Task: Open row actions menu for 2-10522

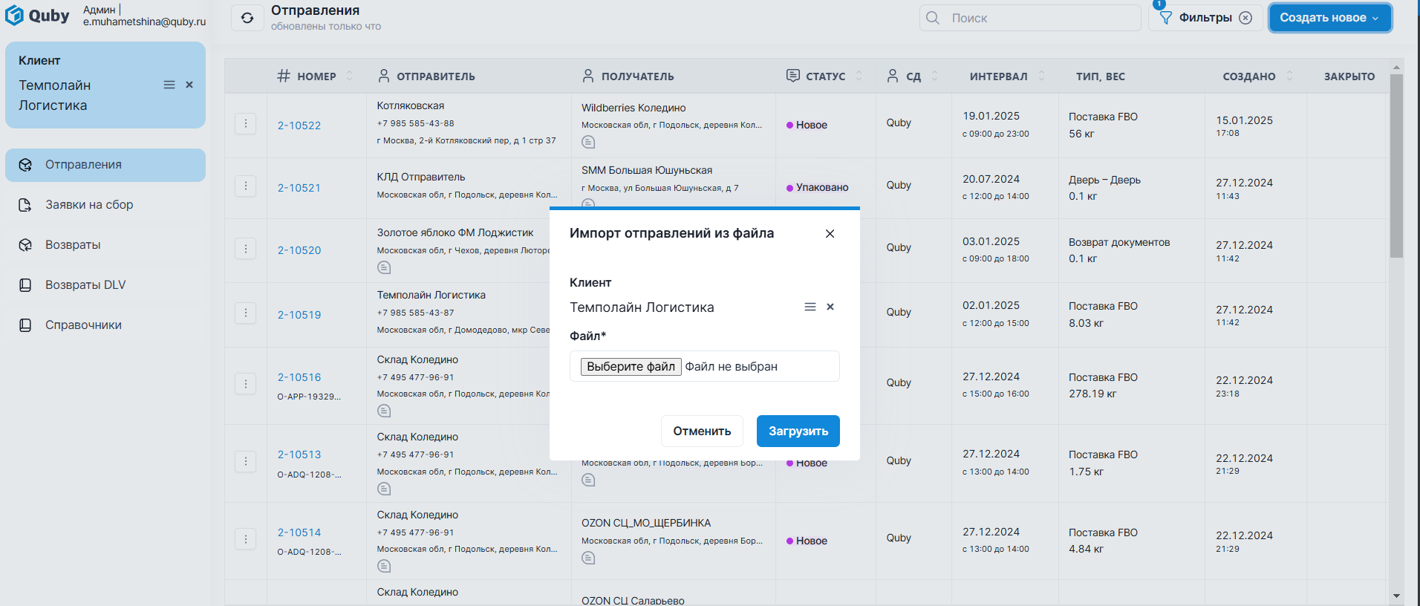Action: 246,123
